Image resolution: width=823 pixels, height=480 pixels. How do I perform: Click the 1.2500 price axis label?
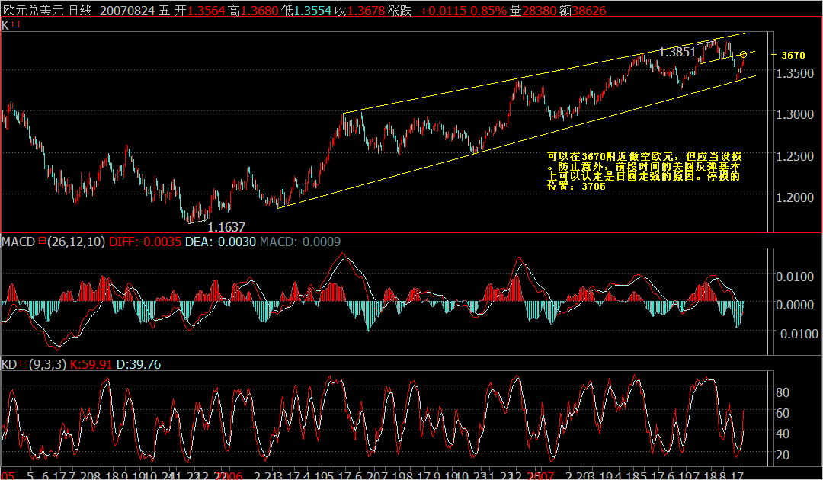point(796,155)
